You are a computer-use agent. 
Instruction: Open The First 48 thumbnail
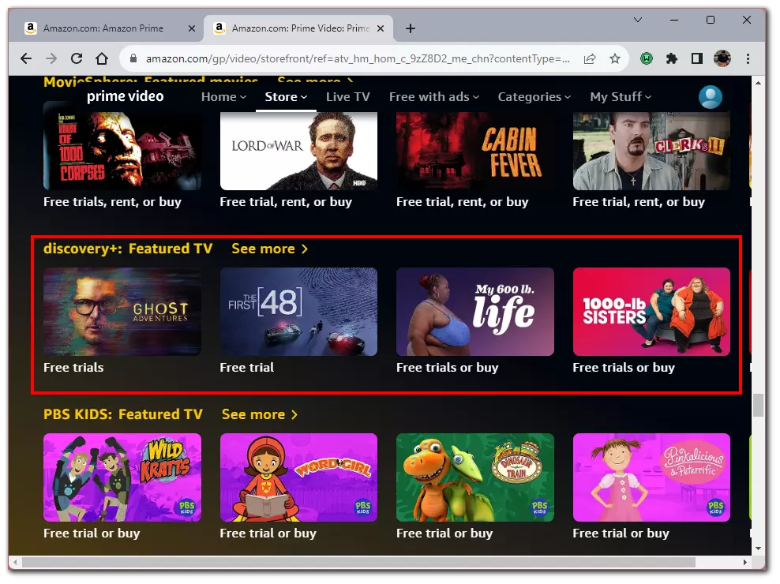point(298,312)
